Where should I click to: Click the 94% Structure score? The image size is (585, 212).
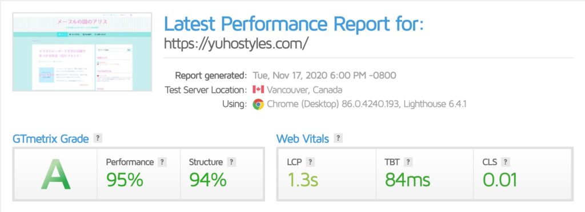(x=208, y=180)
